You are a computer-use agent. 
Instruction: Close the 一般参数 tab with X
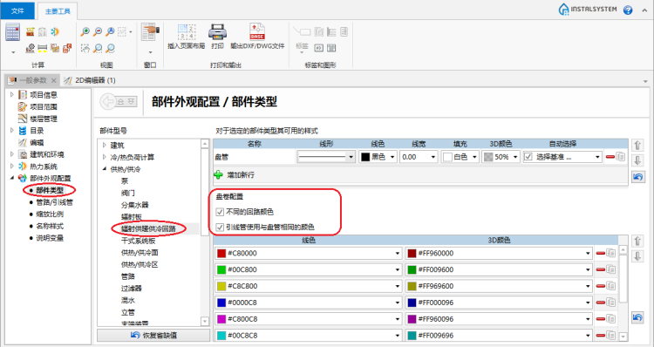(x=54, y=80)
